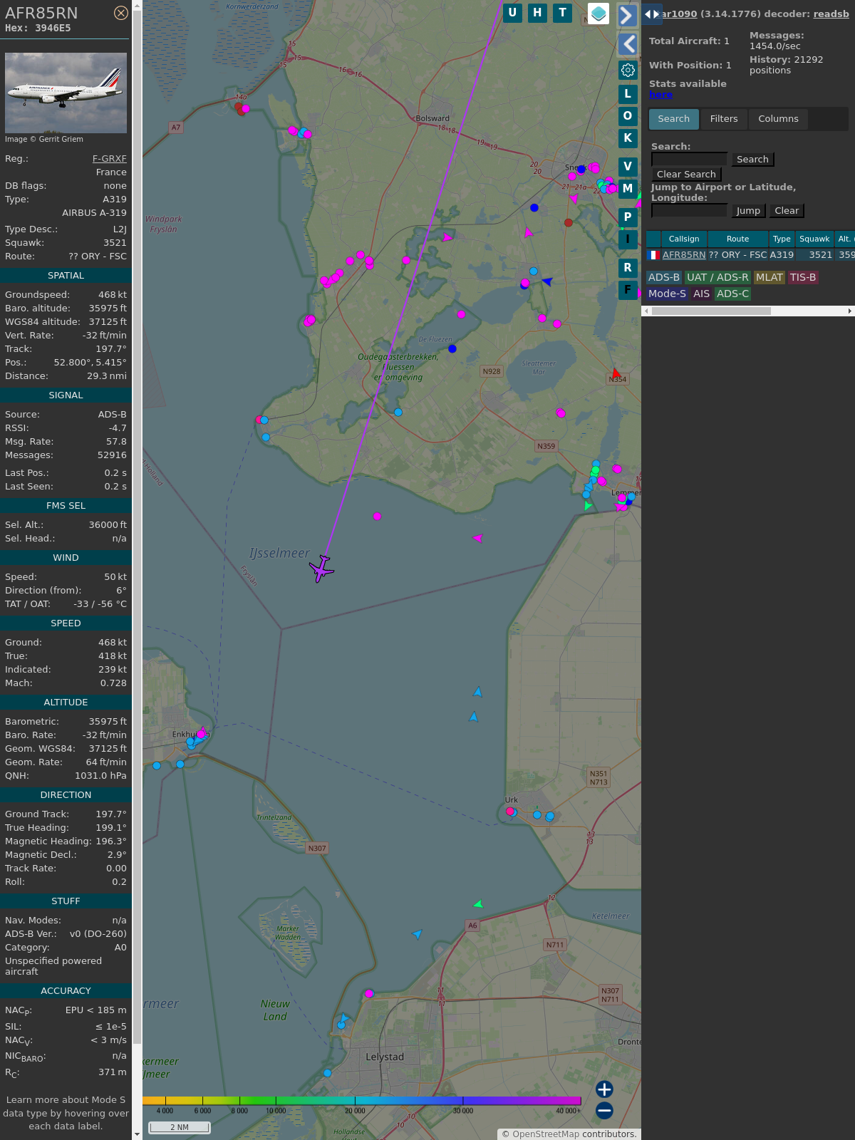Image resolution: width=855 pixels, height=1140 pixels.
Task: Click the aircraft table horizontal scrollbar
Action: pos(710,311)
